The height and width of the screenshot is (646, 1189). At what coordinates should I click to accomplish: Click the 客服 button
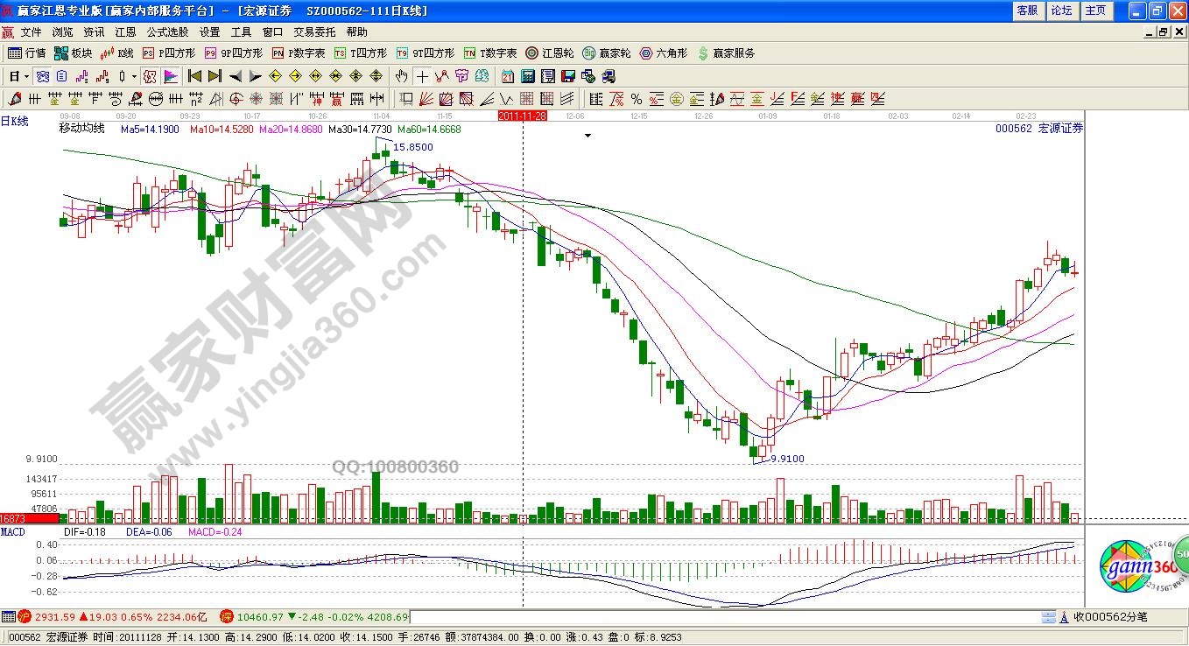(1027, 11)
